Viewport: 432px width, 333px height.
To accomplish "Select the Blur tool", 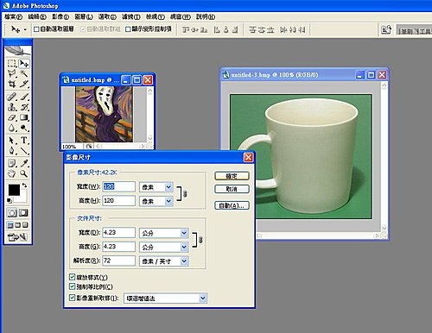I will coord(12,128).
